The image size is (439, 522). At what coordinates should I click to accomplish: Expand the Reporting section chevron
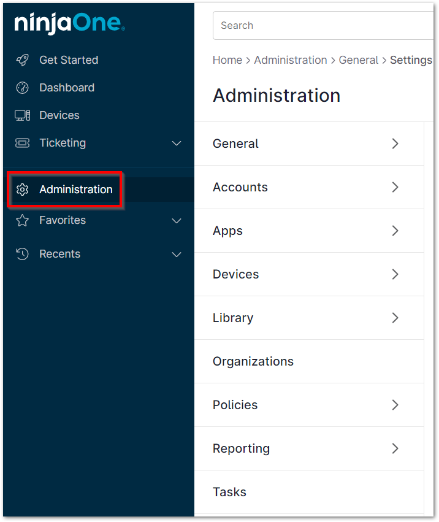point(395,449)
